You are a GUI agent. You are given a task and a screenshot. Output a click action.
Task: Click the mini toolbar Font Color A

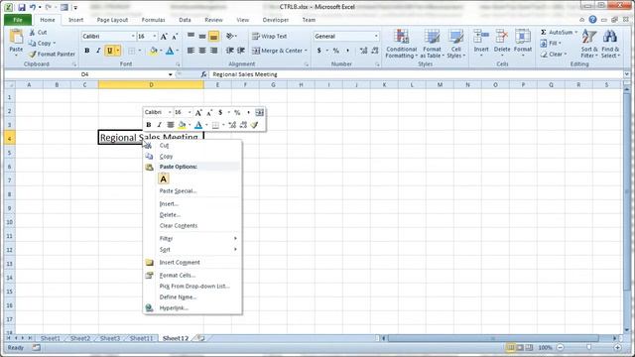click(x=198, y=125)
